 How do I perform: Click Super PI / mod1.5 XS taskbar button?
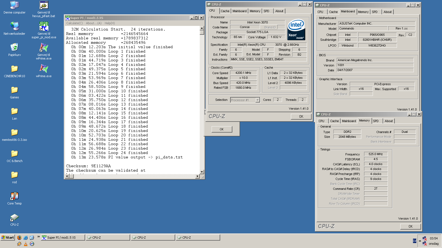coord(63,238)
